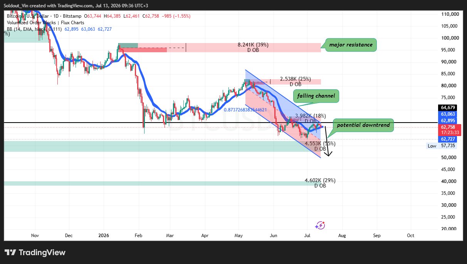Click the '8.241K (39%)' order block label

tap(253, 45)
